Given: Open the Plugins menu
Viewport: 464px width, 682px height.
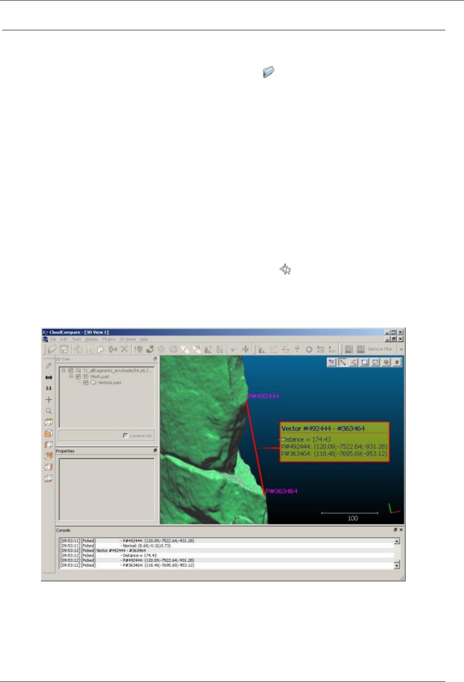Looking at the screenshot, I should (109, 339).
